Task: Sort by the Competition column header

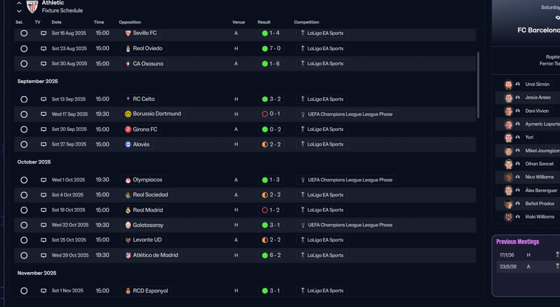Action: pyautogui.click(x=306, y=22)
